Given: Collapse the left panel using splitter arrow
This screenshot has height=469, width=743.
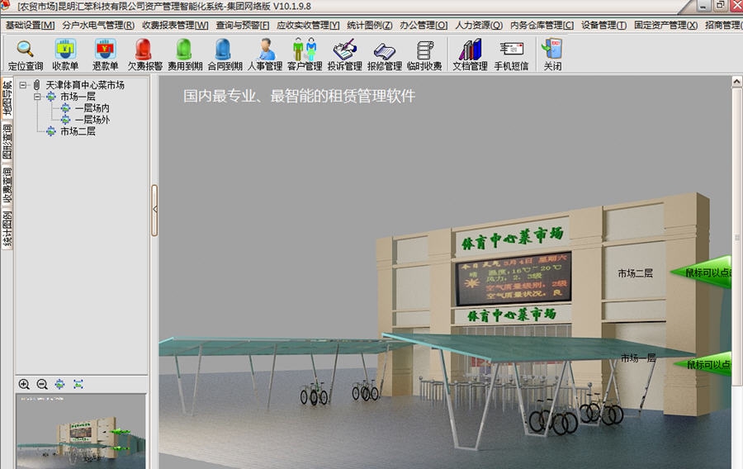Looking at the screenshot, I should [x=154, y=210].
